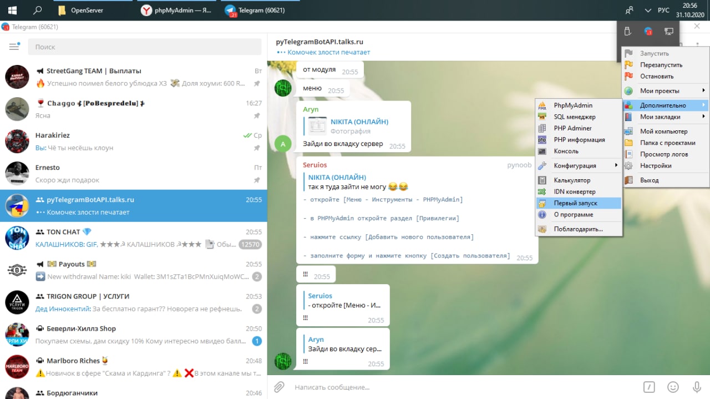Switch to OpenServer taskbar window
Image resolution: width=710 pixels, height=399 pixels.
93,10
